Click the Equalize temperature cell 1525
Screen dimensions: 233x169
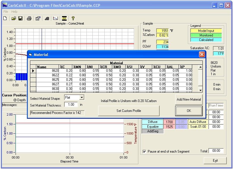coord(169,127)
